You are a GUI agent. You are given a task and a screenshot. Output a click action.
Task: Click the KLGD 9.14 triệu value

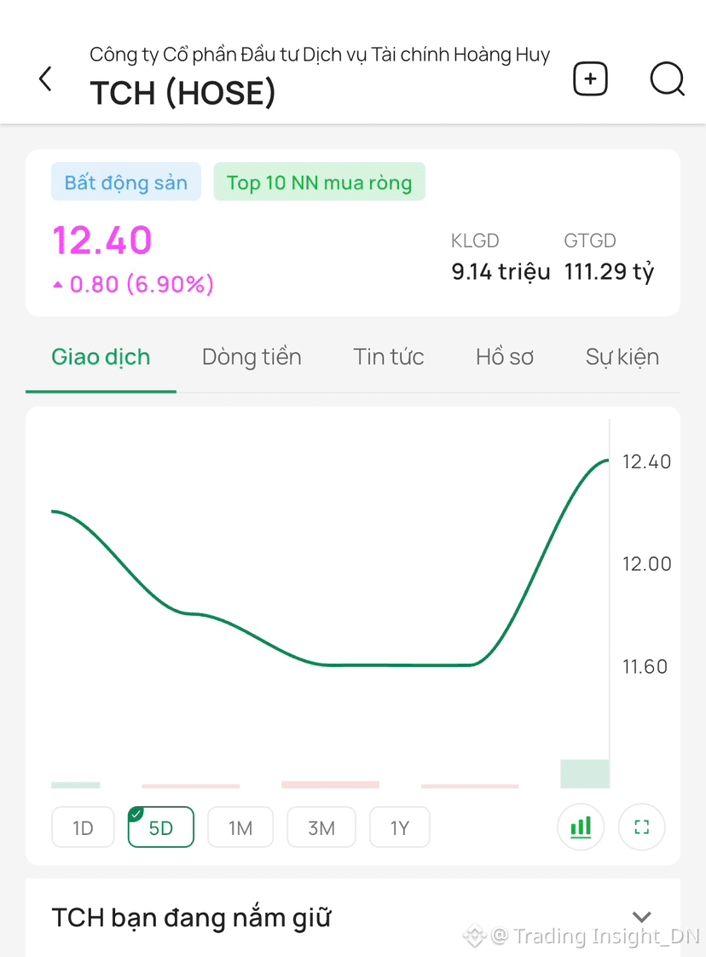coord(501,271)
